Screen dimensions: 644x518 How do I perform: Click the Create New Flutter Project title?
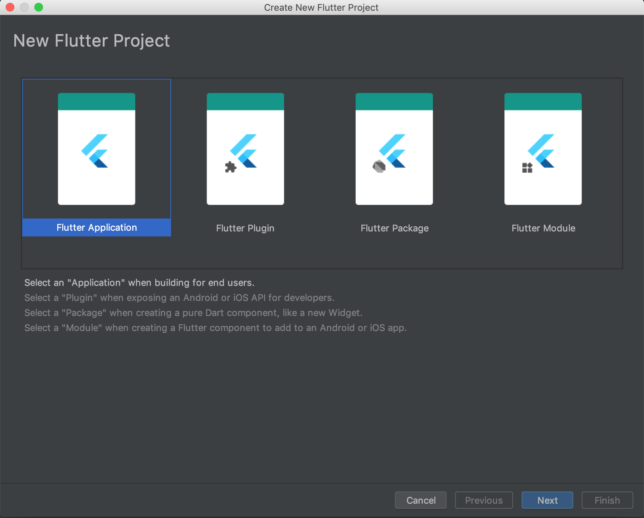tap(321, 8)
